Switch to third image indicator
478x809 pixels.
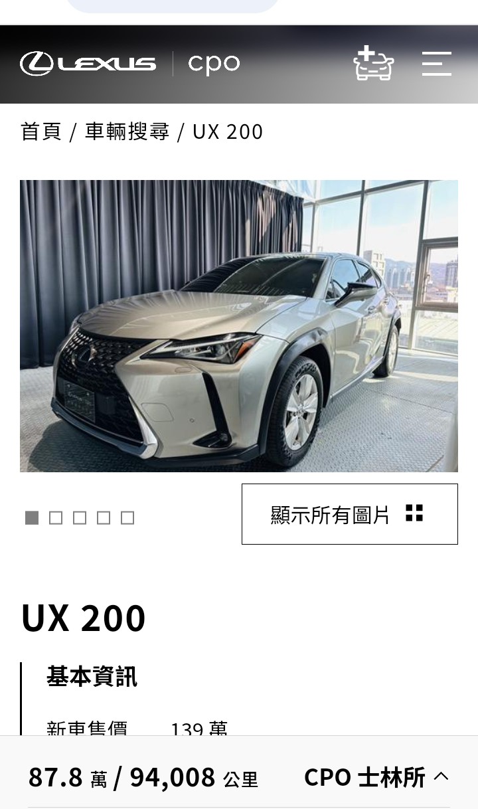point(80,518)
